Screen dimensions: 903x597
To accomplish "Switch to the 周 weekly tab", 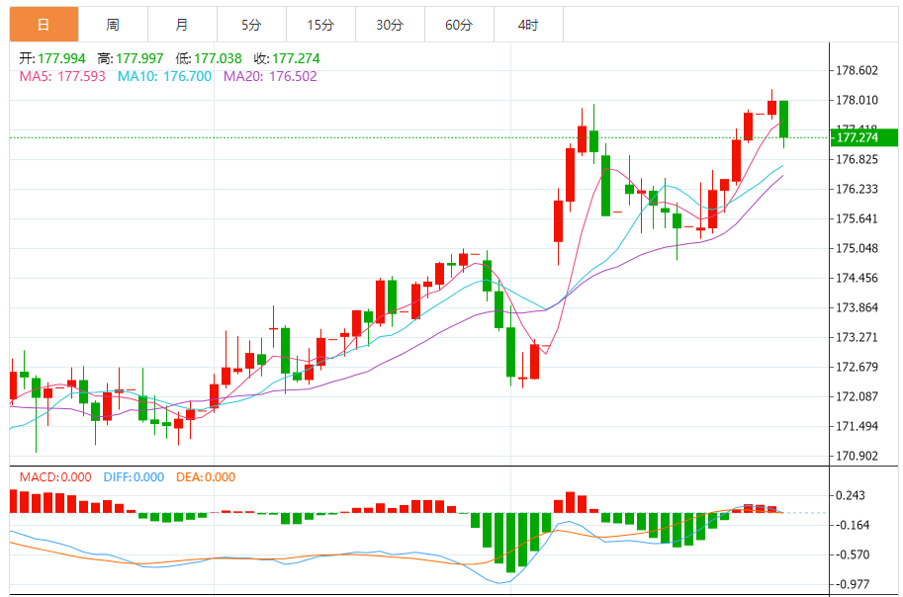I will coord(113,24).
